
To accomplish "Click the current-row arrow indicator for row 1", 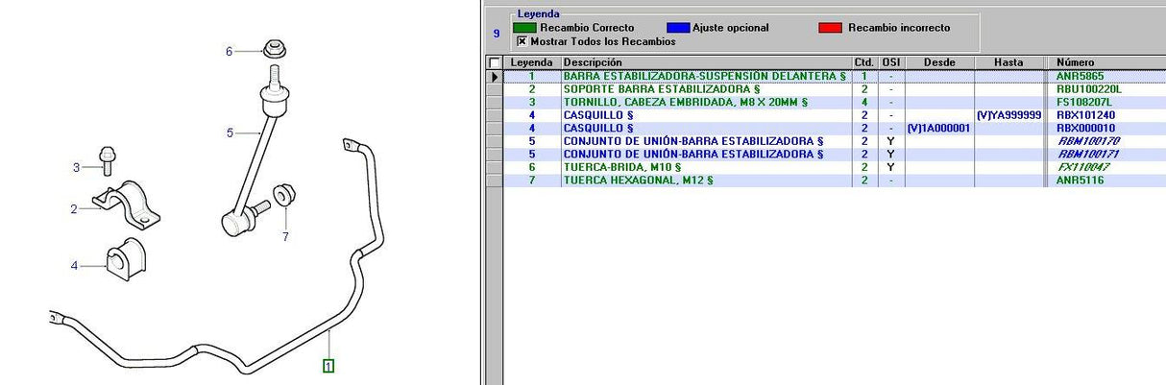I will click(x=494, y=76).
